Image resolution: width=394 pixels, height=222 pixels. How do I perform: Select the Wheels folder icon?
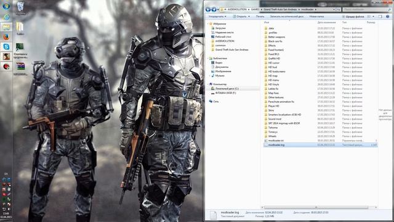pos(266,136)
